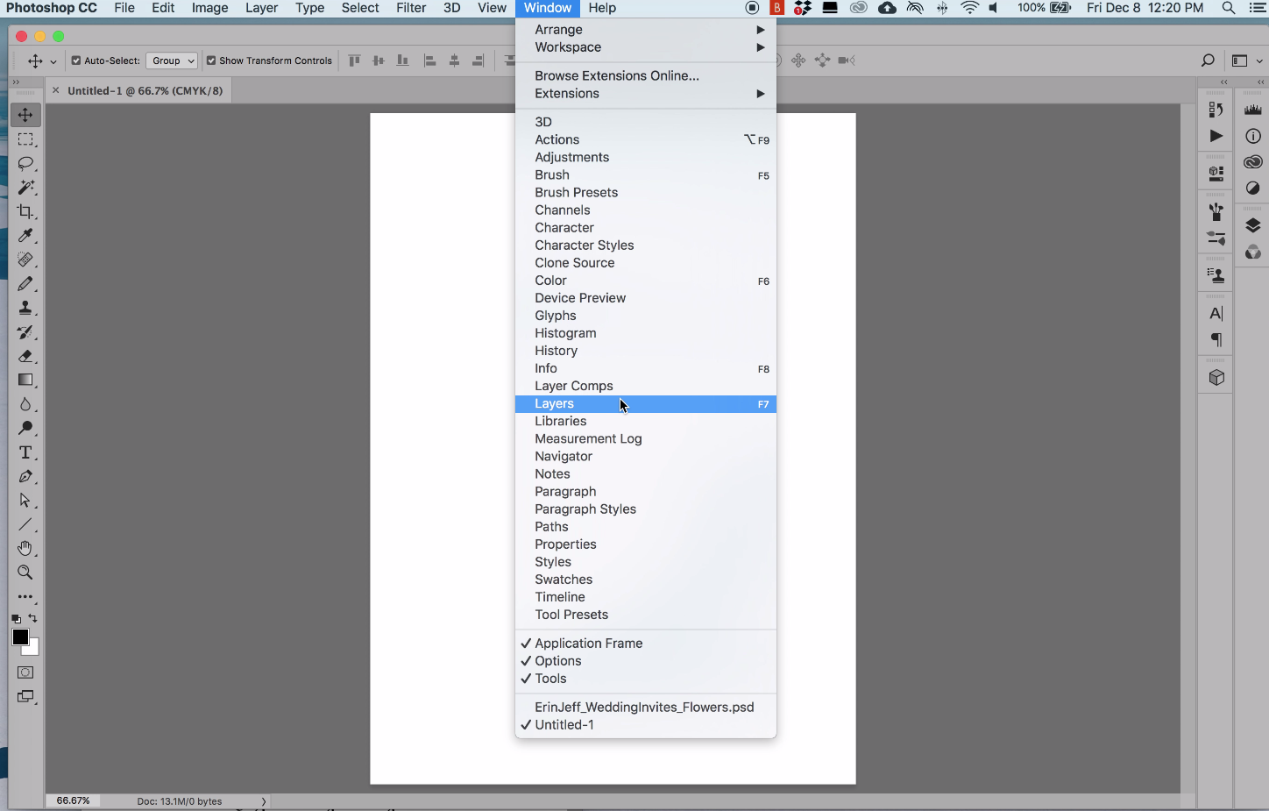Expand the Extensions submenu
This screenshot has height=811, width=1269.
point(646,94)
